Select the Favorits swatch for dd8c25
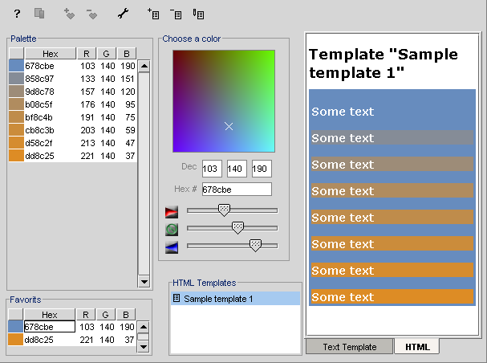Screen dimensions: 487x363 point(15,340)
